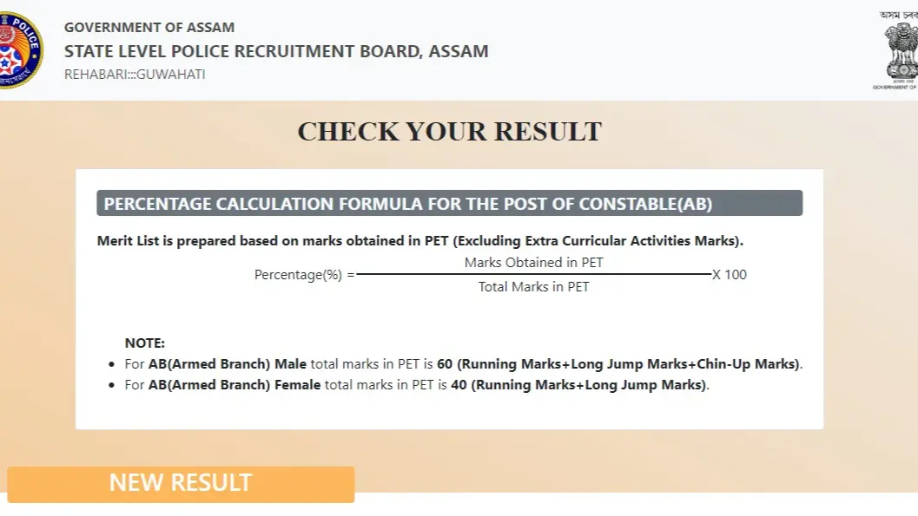Click the Assam Police emblem logo

click(x=23, y=49)
